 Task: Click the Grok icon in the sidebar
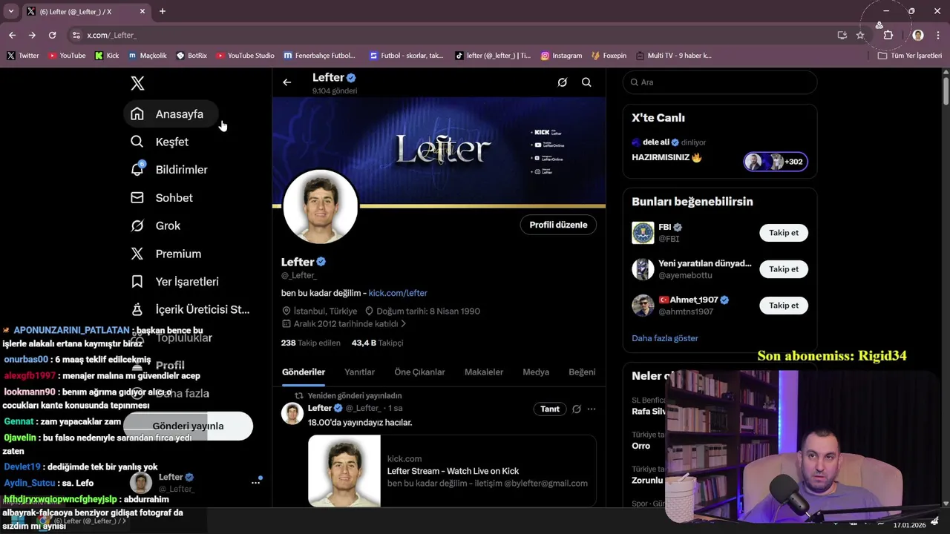137,225
